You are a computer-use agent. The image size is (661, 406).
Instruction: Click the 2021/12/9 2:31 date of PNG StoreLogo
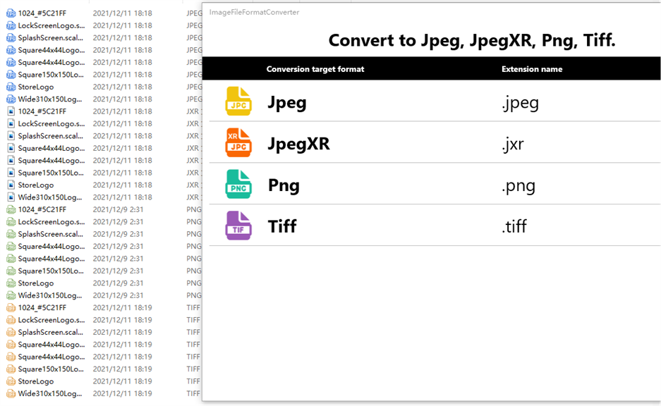click(118, 283)
